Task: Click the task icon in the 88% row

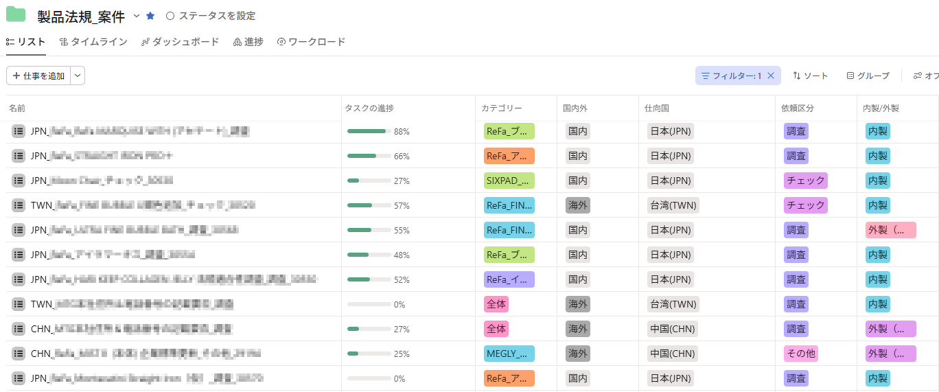Action: tap(19, 131)
